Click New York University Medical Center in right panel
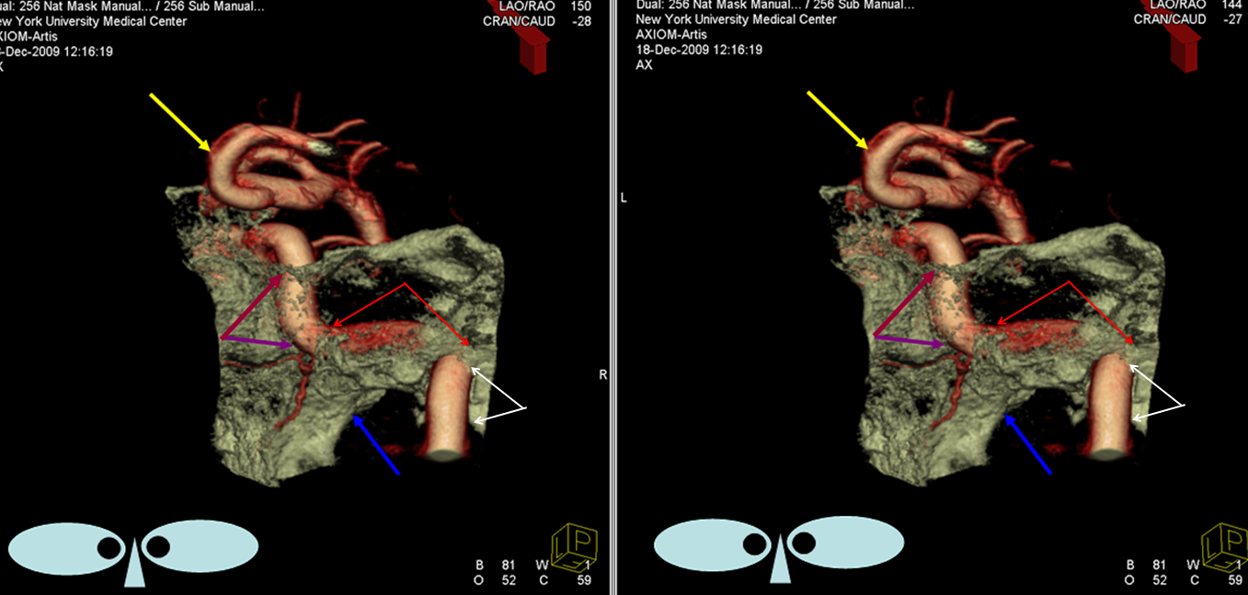This screenshot has height=595, width=1248. point(736,20)
